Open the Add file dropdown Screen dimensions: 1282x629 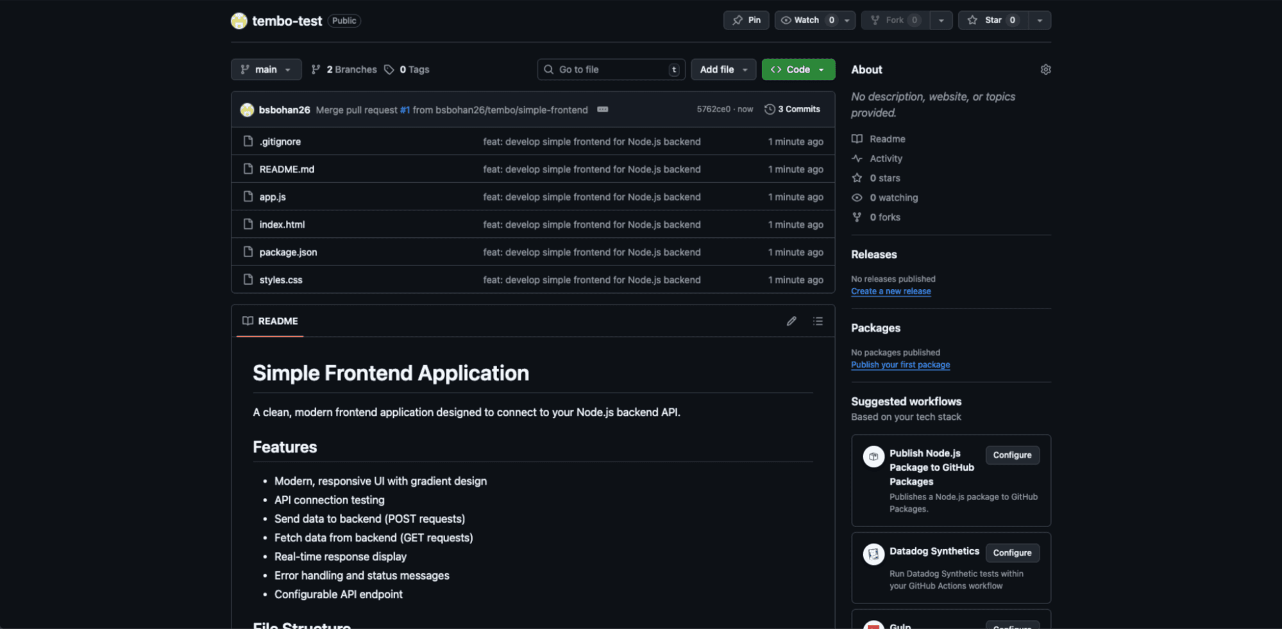point(723,69)
